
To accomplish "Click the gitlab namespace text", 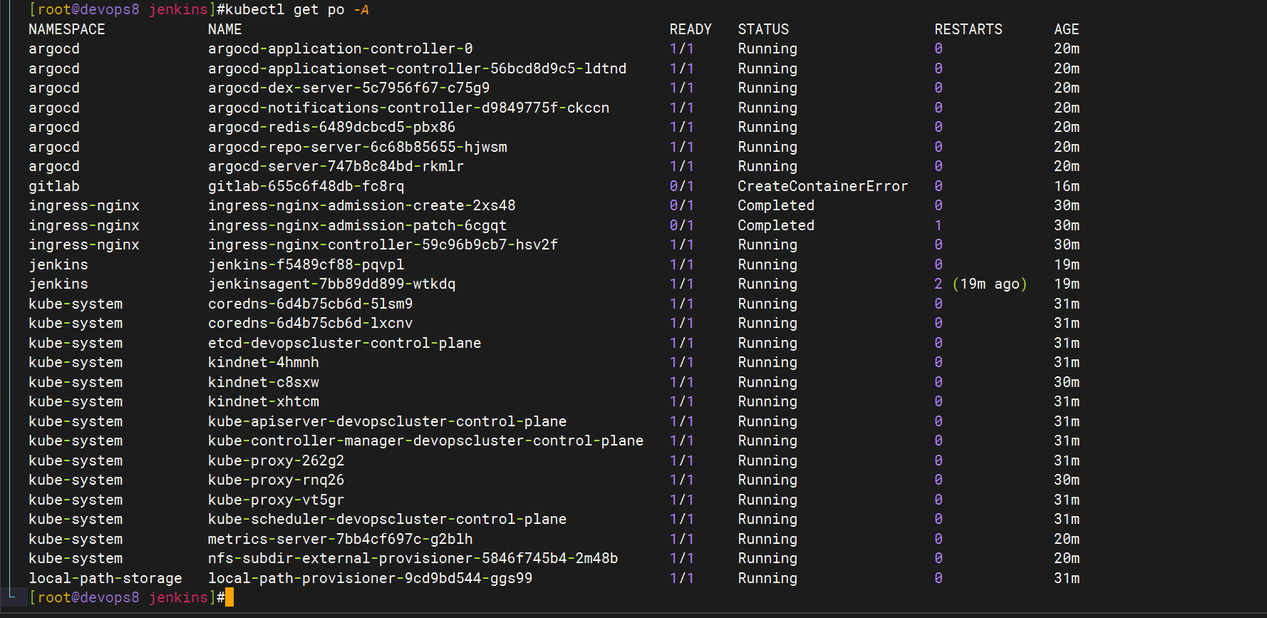I will (x=54, y=186).
